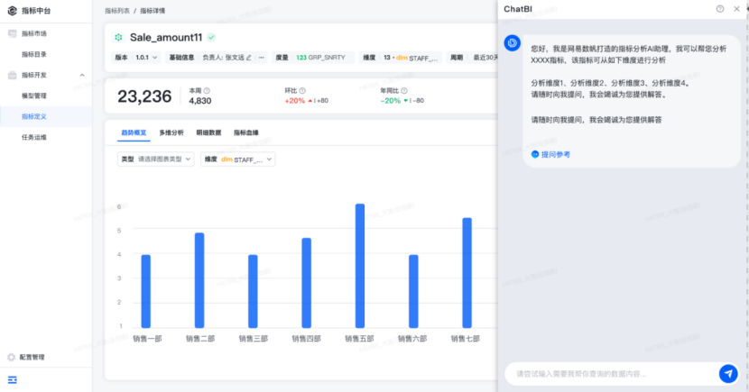
Task: Click the 指标详情 breadcrumb
Action: (153, 11)
